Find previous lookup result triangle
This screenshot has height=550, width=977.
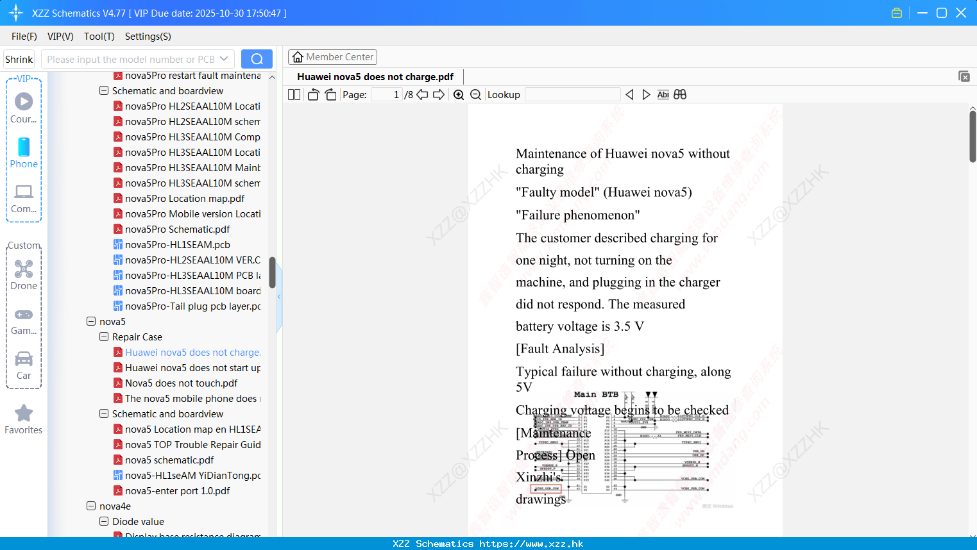click(629, 95)
